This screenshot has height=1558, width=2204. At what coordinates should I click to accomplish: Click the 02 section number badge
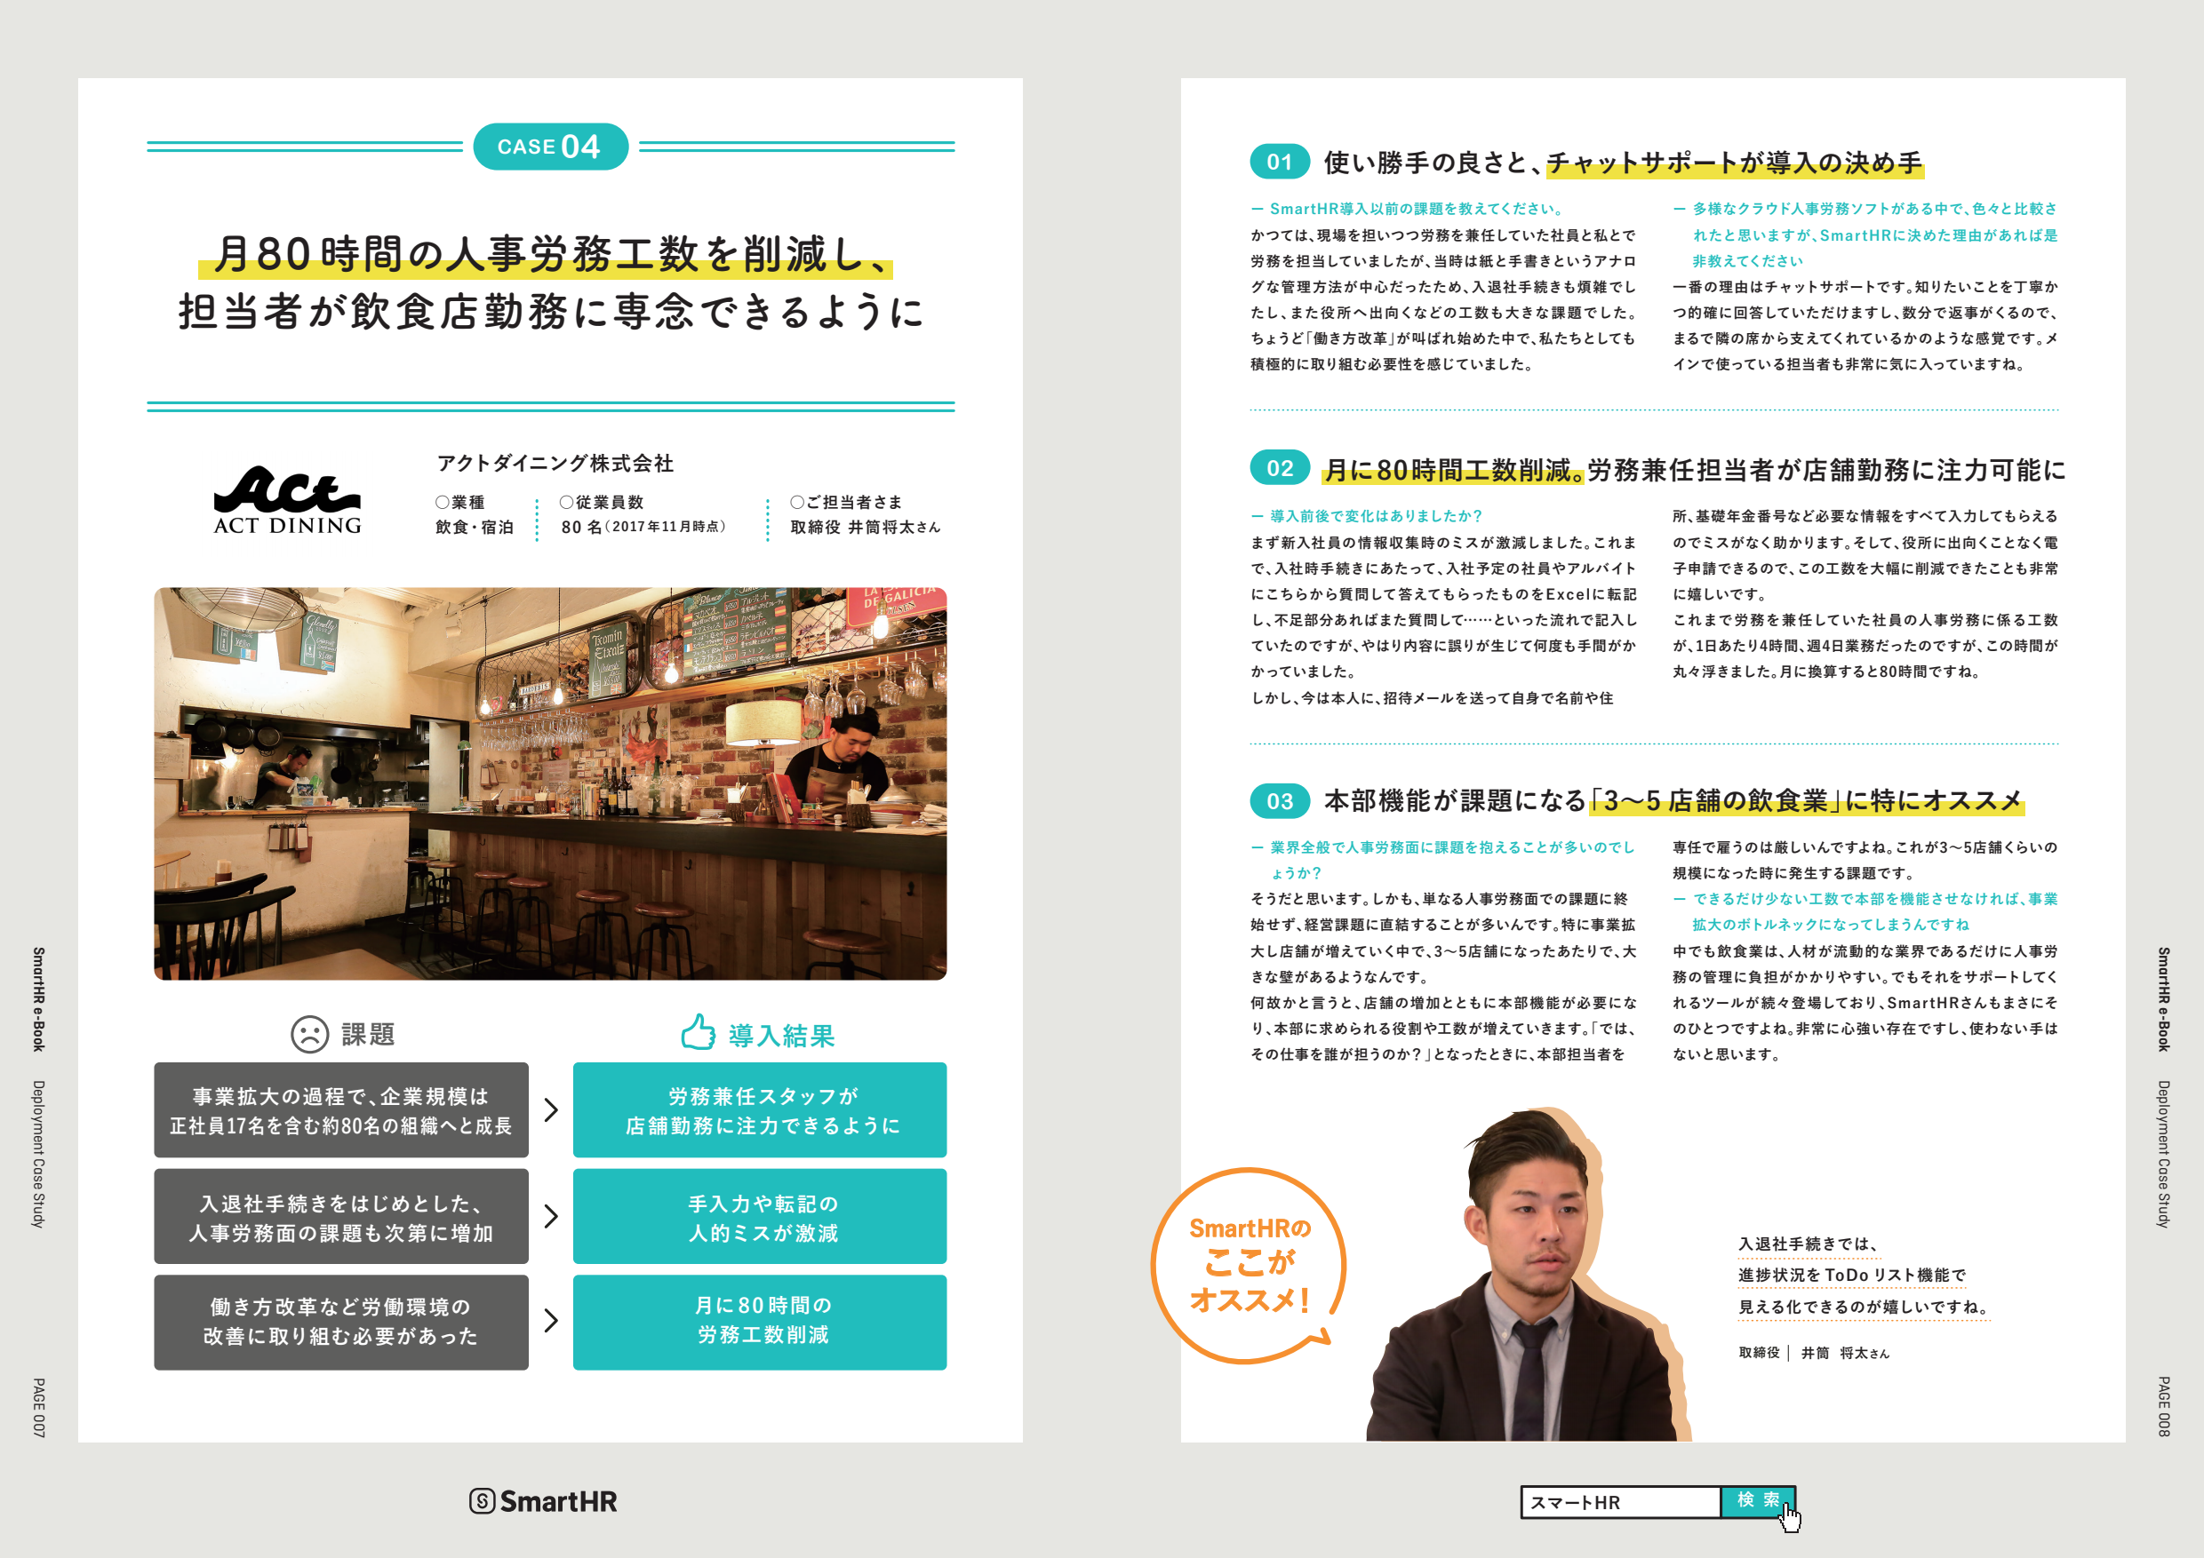coord(1280,467)
